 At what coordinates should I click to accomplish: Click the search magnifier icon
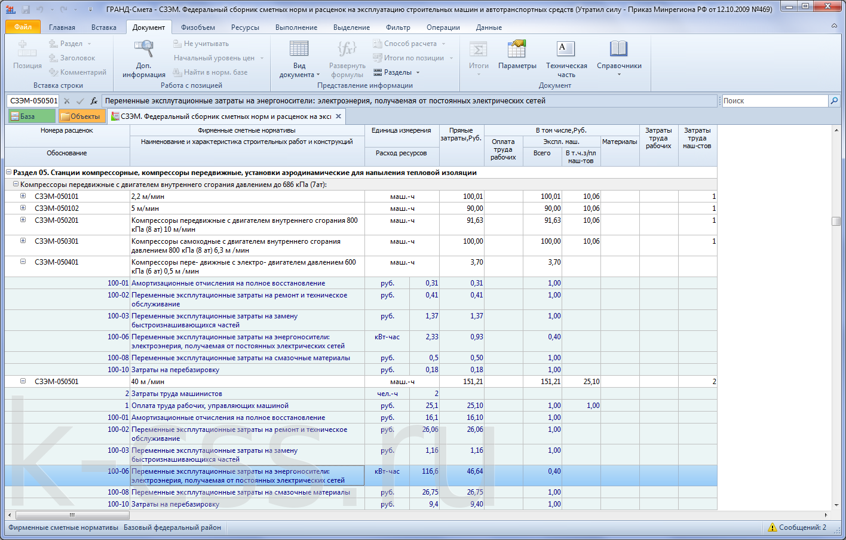tap(834, 101)
